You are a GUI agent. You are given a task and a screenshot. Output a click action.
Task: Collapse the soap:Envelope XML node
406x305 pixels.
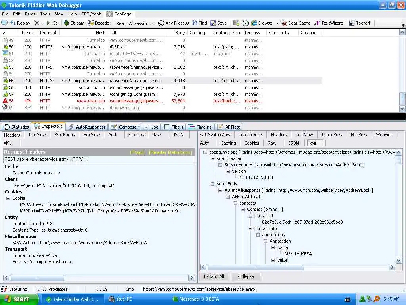pyautogui.click(x=205, y=152)
